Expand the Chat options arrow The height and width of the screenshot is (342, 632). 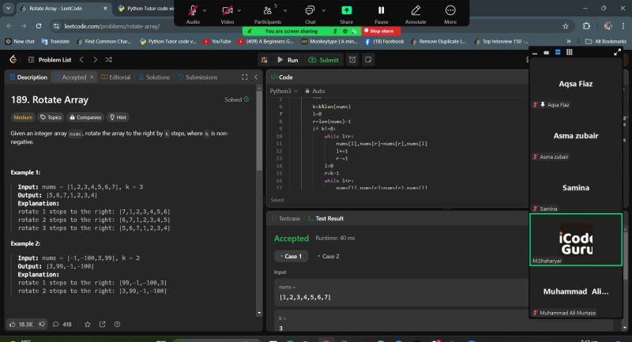point(323,10)
